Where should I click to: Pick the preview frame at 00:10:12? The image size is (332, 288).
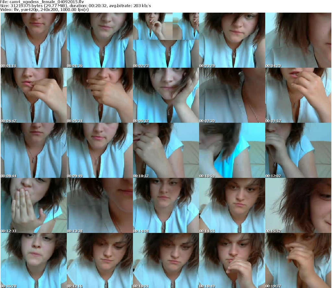(x=166, y=150)
